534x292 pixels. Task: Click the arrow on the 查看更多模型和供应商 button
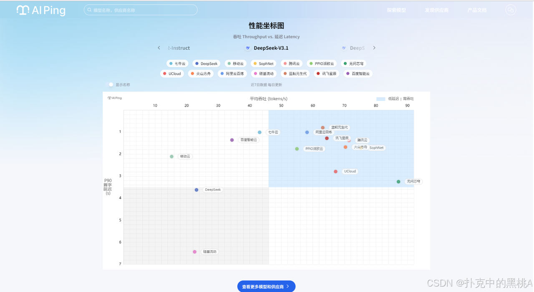tap(288, 287)
